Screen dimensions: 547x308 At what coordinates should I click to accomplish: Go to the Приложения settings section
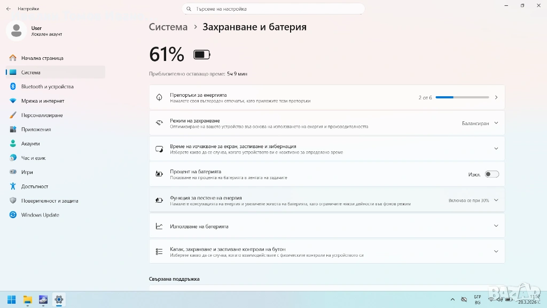tap(36, 129)
